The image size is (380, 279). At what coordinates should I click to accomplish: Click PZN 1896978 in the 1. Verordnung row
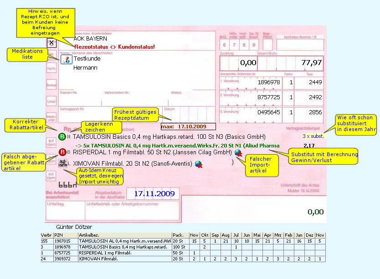pyautogui.click(x=268, y=82)
